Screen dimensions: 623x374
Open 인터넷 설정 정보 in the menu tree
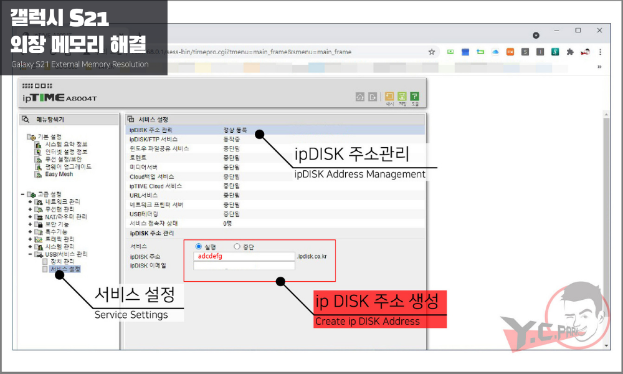point(66,152)
